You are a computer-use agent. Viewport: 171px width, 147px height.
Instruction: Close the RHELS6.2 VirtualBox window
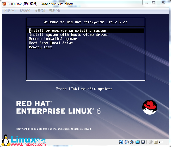pos(163,3)
